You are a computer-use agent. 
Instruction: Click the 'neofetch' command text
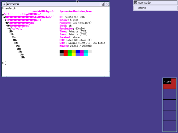point(10,8)
